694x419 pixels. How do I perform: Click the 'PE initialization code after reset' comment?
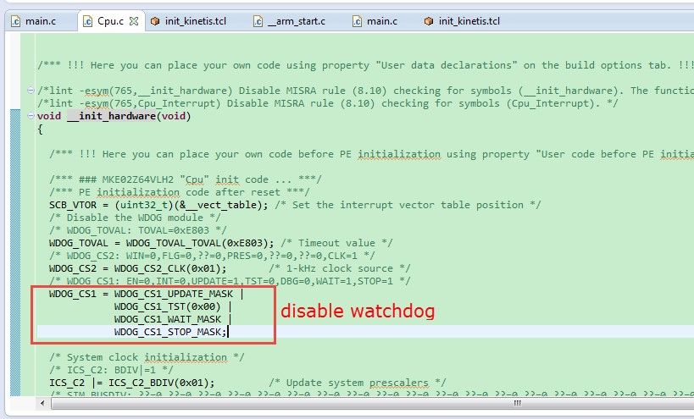(x=180, y=193)
